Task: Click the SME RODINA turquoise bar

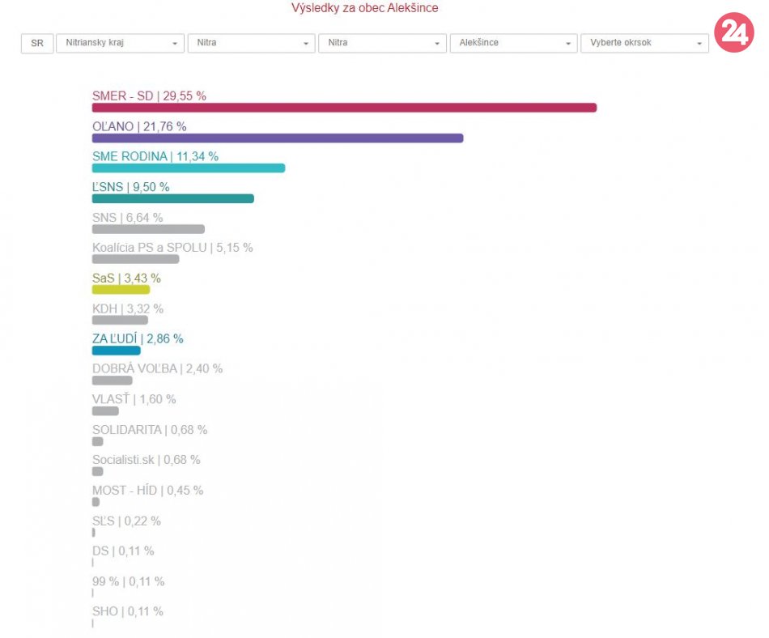Action: coord(189,168)
